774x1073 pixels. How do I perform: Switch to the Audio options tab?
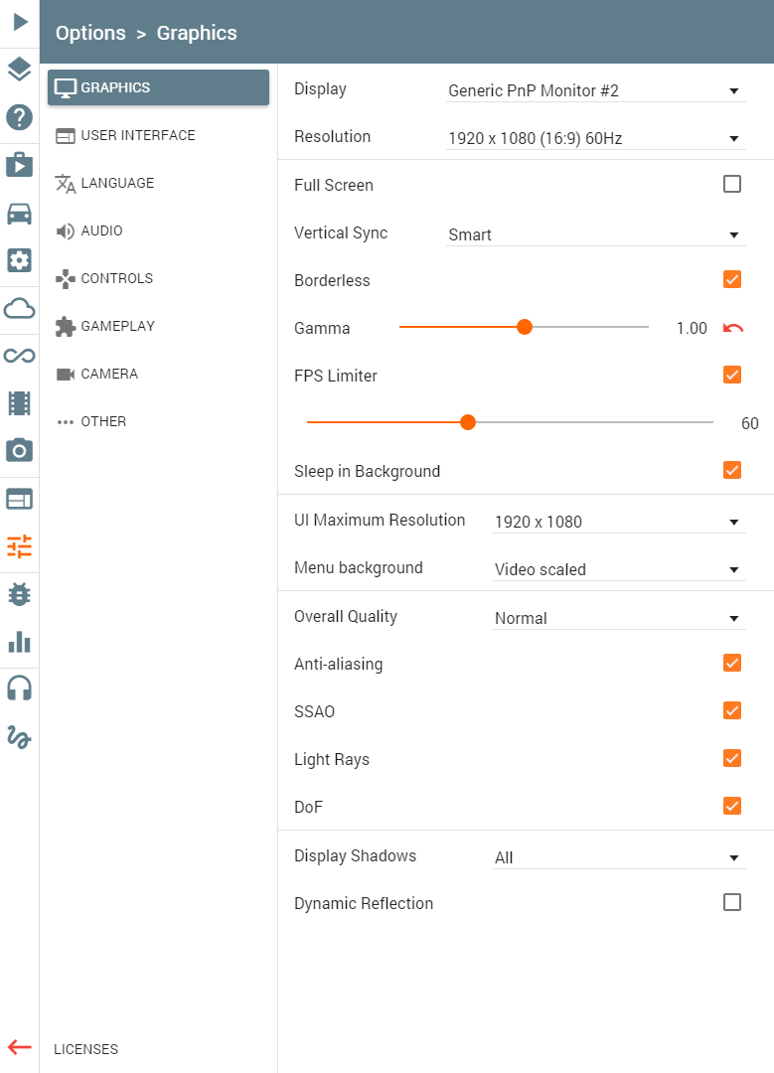(101, 230)
